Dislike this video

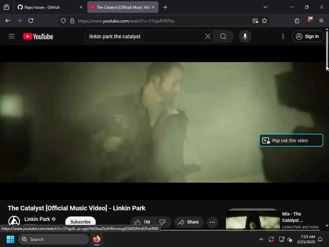pyautogui.click(x=162, y=222)
